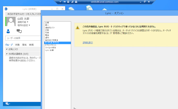Screen dimensions: 178x109
Task: Click 詳細を表示 link
Action: [x=88, y=43]
